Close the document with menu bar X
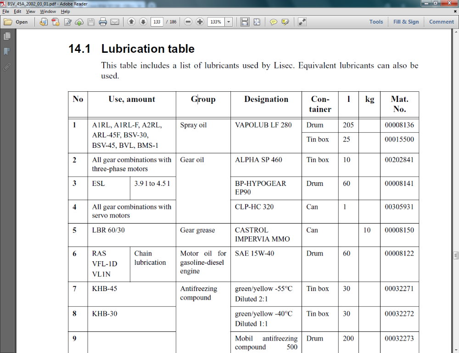This screenshot has width=459, height=353. [x=455, y=11]
